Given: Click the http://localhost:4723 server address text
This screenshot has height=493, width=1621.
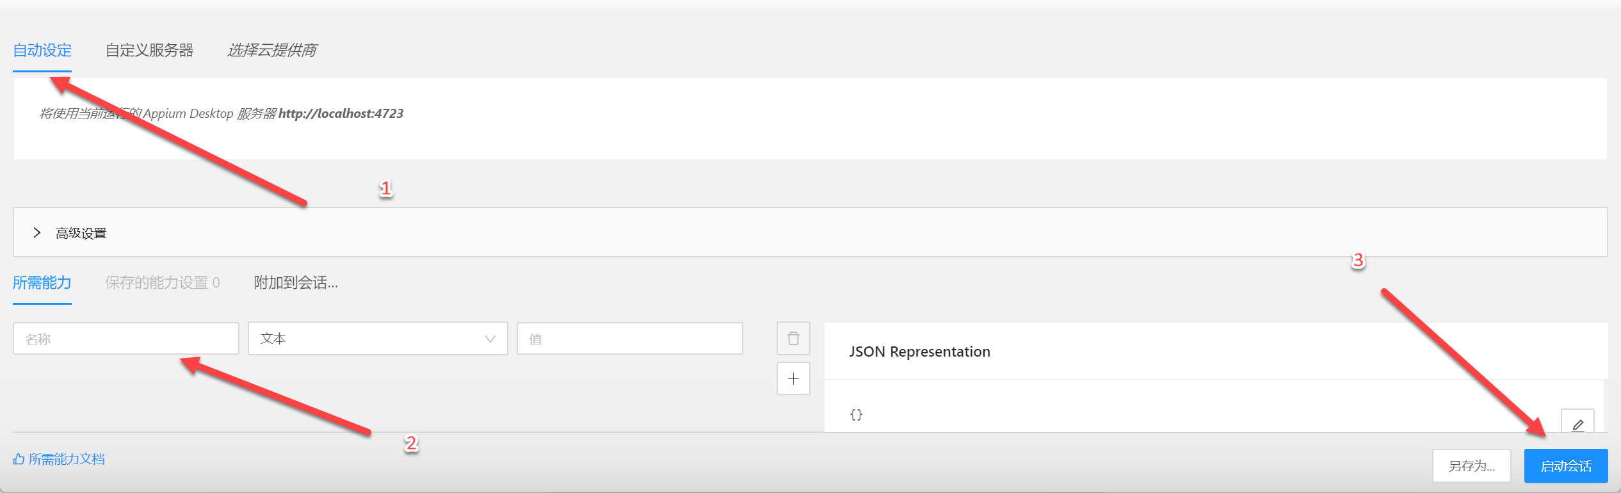Looking at the screenshot, I should 341,113.
